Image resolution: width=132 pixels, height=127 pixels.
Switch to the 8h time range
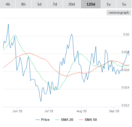click(x=23, y=4)
